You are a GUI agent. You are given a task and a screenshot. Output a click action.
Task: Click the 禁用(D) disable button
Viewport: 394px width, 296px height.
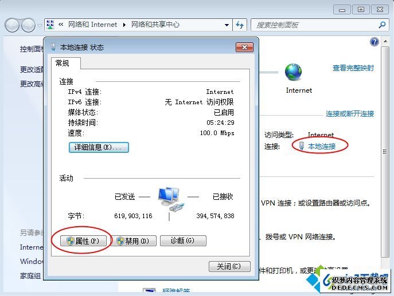(x=134, y=241)
